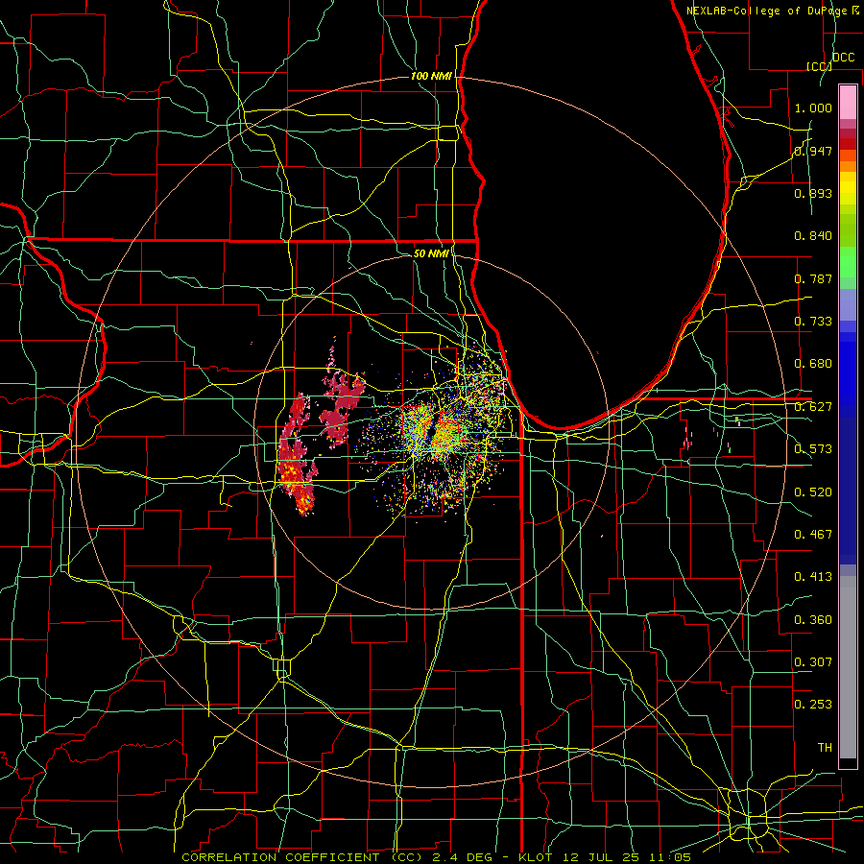Click the 2.4 DEG elevation text

[461, 857]
